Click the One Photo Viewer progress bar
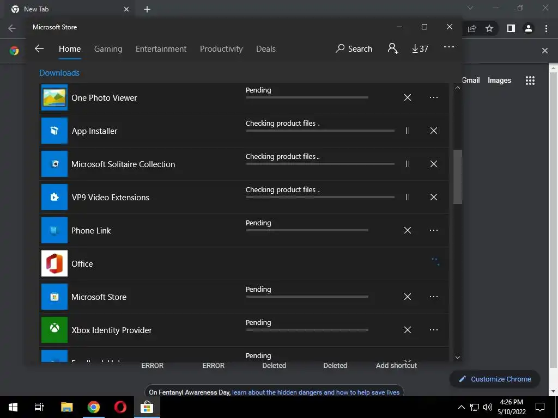The width and height of the screenshot is (558, 418). [x=307, y=97]
